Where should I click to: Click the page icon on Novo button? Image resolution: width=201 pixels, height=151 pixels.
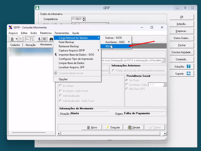[x=88, y=127]
